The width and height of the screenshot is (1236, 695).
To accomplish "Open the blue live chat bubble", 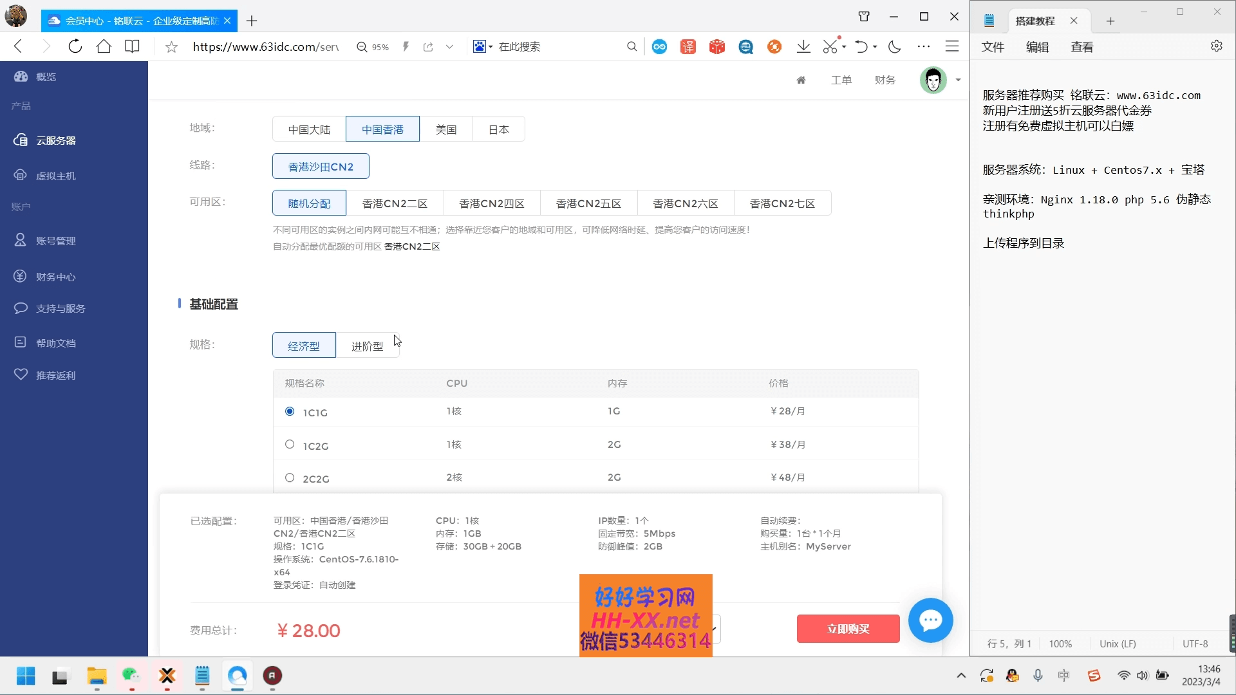I will [930, 620].
